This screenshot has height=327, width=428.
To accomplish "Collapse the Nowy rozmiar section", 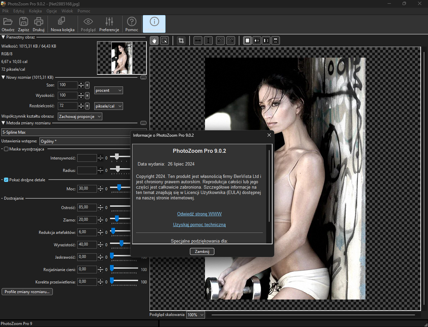I will (3, 77).
